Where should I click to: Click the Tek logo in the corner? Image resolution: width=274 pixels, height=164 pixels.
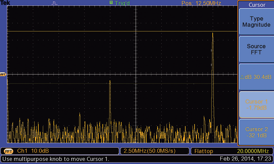click(x=5, y=3)
